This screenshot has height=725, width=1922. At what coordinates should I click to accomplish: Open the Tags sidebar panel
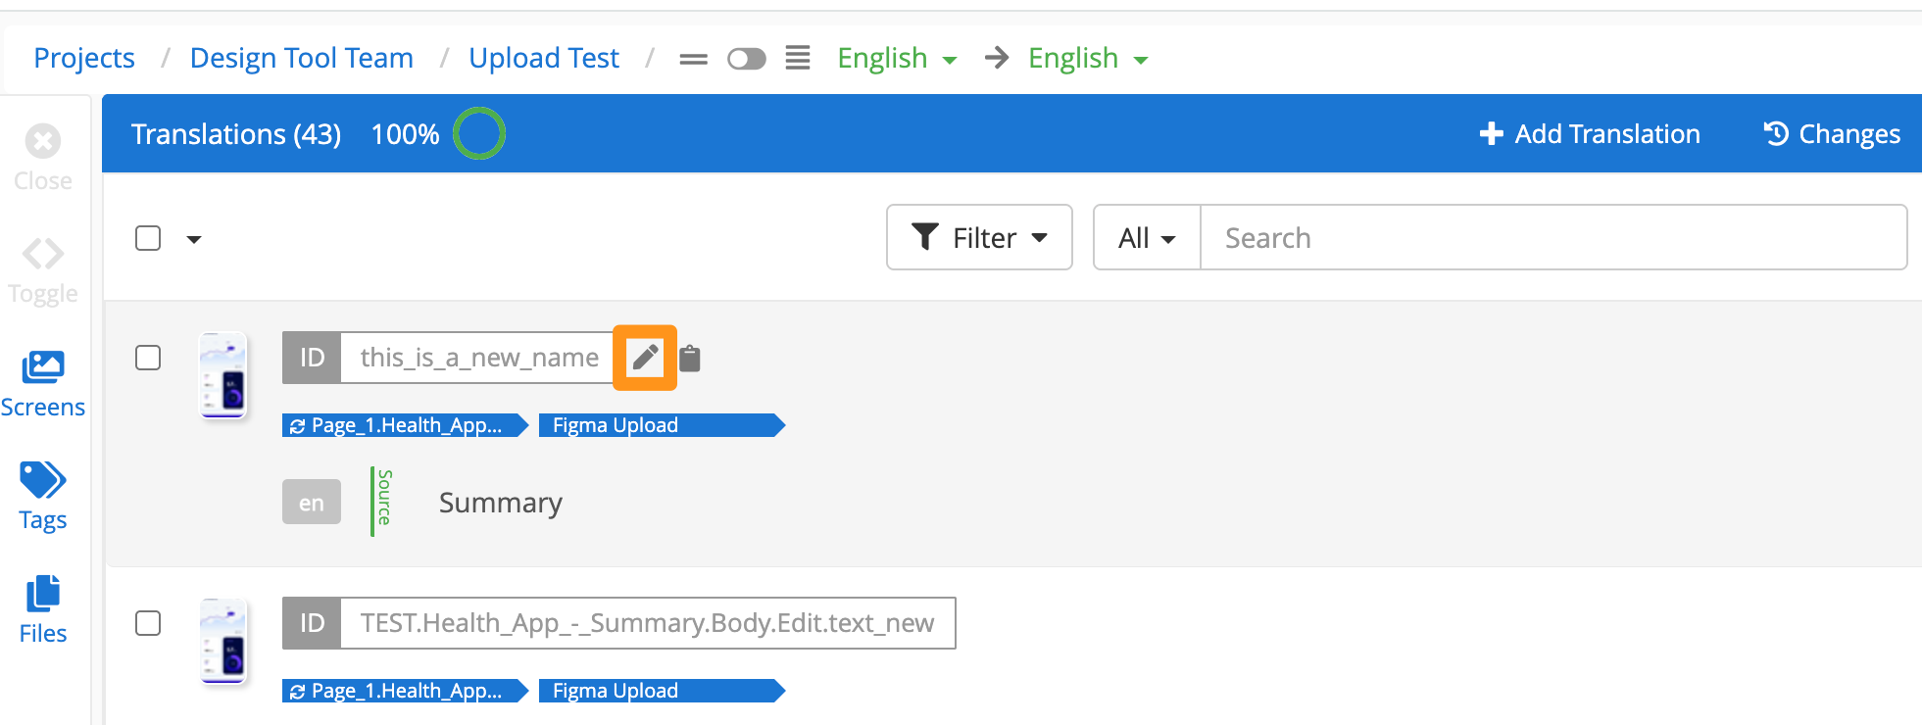(43, 496)
